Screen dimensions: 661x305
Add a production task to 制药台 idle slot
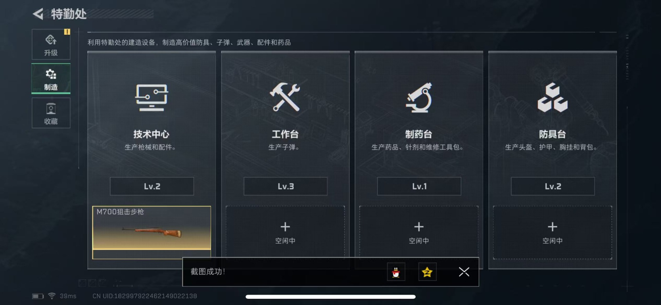point(419,231)
